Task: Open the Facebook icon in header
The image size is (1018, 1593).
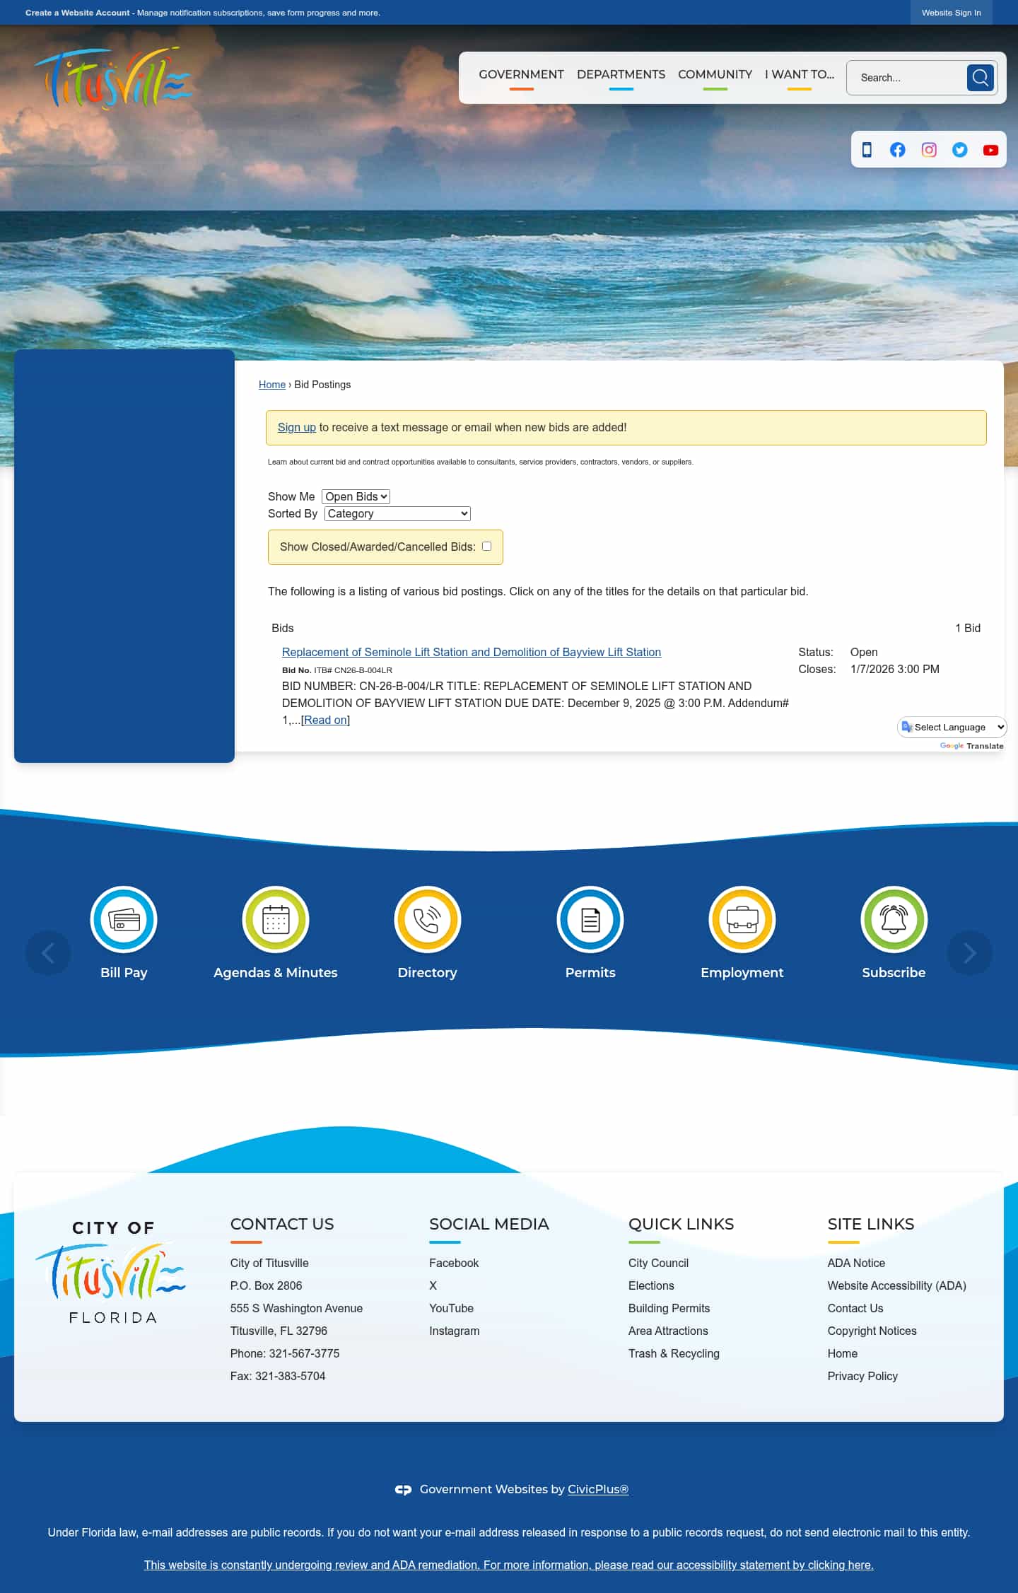Action: [898, 150]
